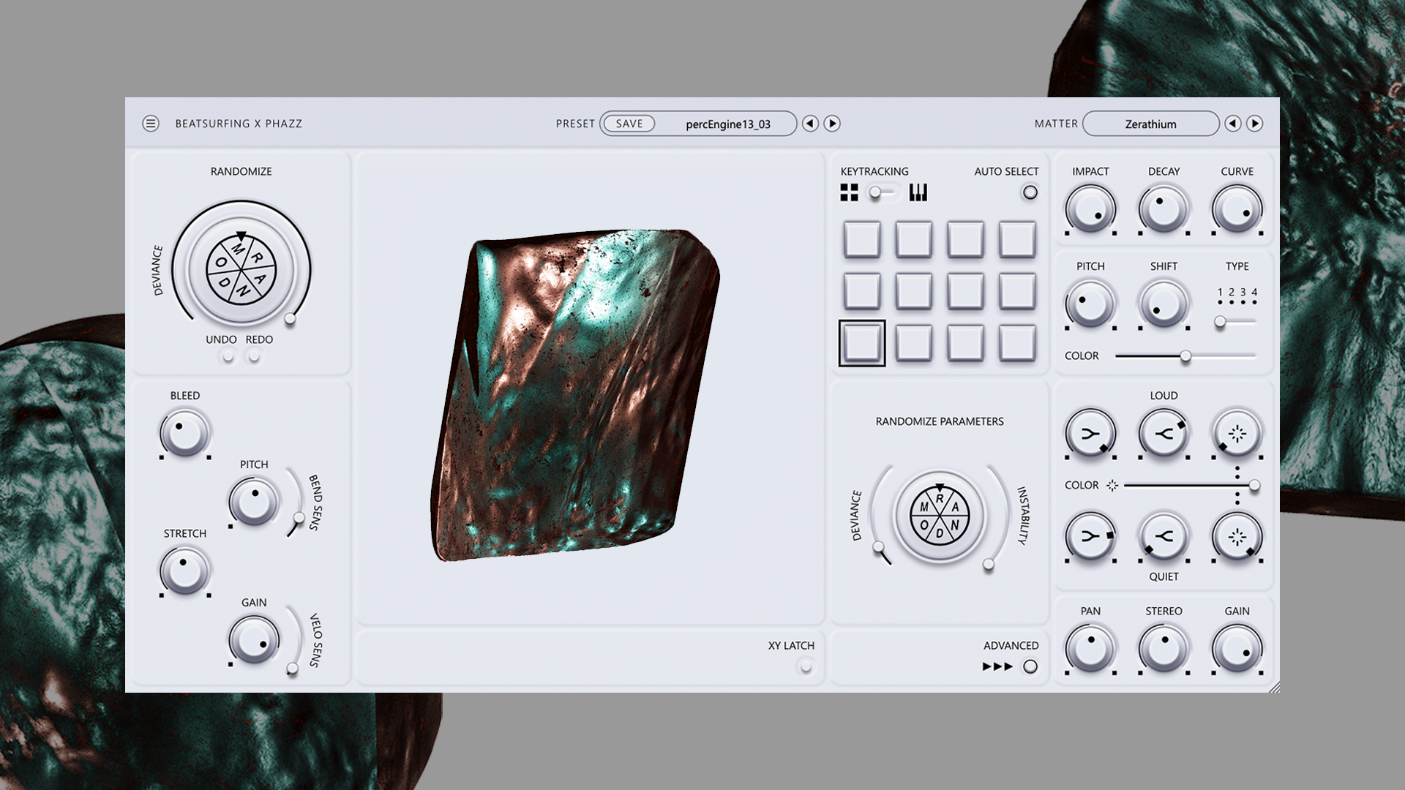Click the UNDO button
The width and height of the screenshot is (1405, 790).
click(228, 356)
